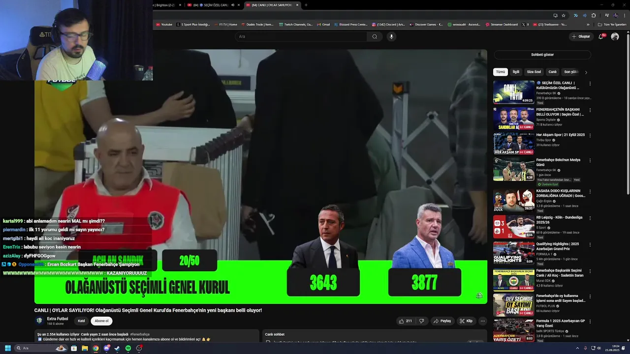Click the Klip clip button

(x=466, y=321)
